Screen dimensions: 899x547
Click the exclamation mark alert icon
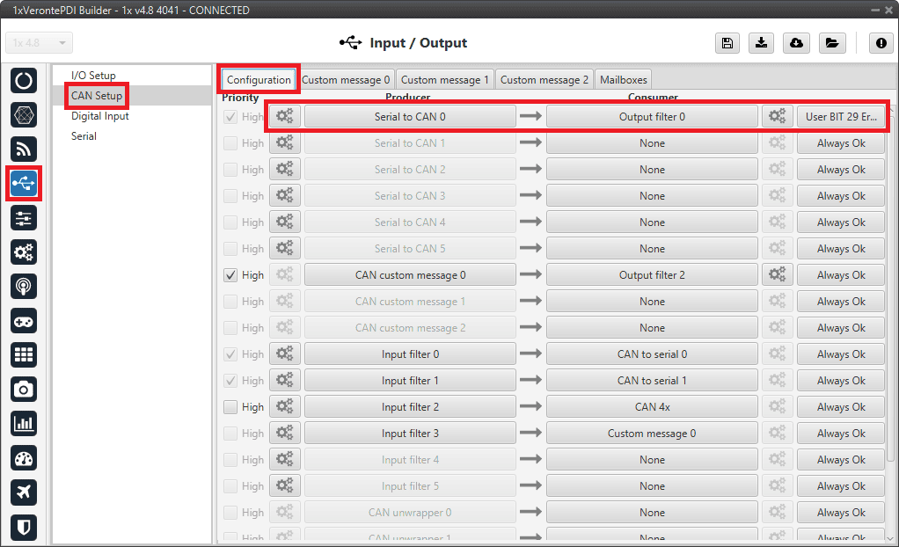(x=881, y=43)
